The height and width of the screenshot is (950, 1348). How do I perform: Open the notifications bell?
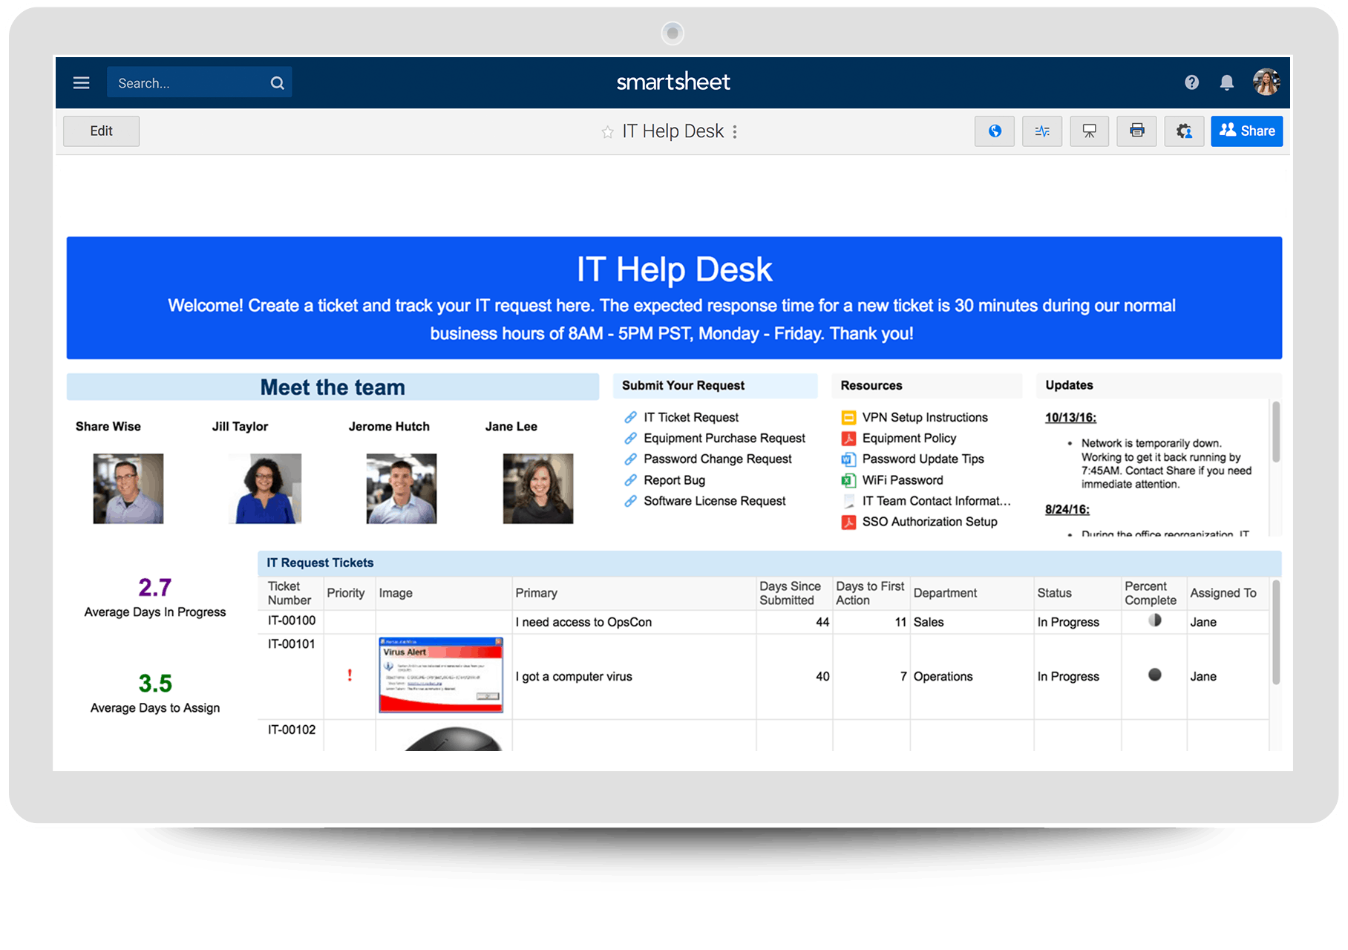(1227, 82)
